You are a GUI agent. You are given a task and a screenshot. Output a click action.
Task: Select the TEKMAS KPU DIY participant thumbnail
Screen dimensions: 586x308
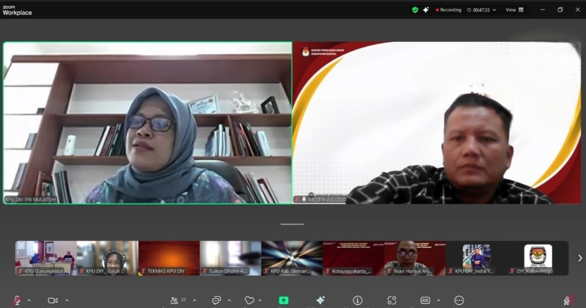coord(169,258)
